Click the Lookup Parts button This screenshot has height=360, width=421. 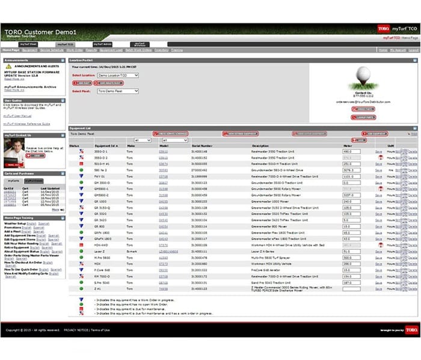pos(363,118)
